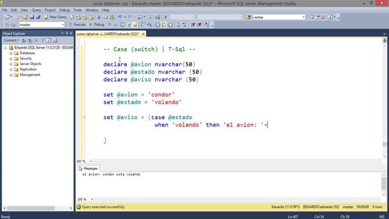The width and height of the screenshot is (389, 219).
Task: Toggle the Results to Grid icon
Action: pyautogui.click(x=164, y=24)
